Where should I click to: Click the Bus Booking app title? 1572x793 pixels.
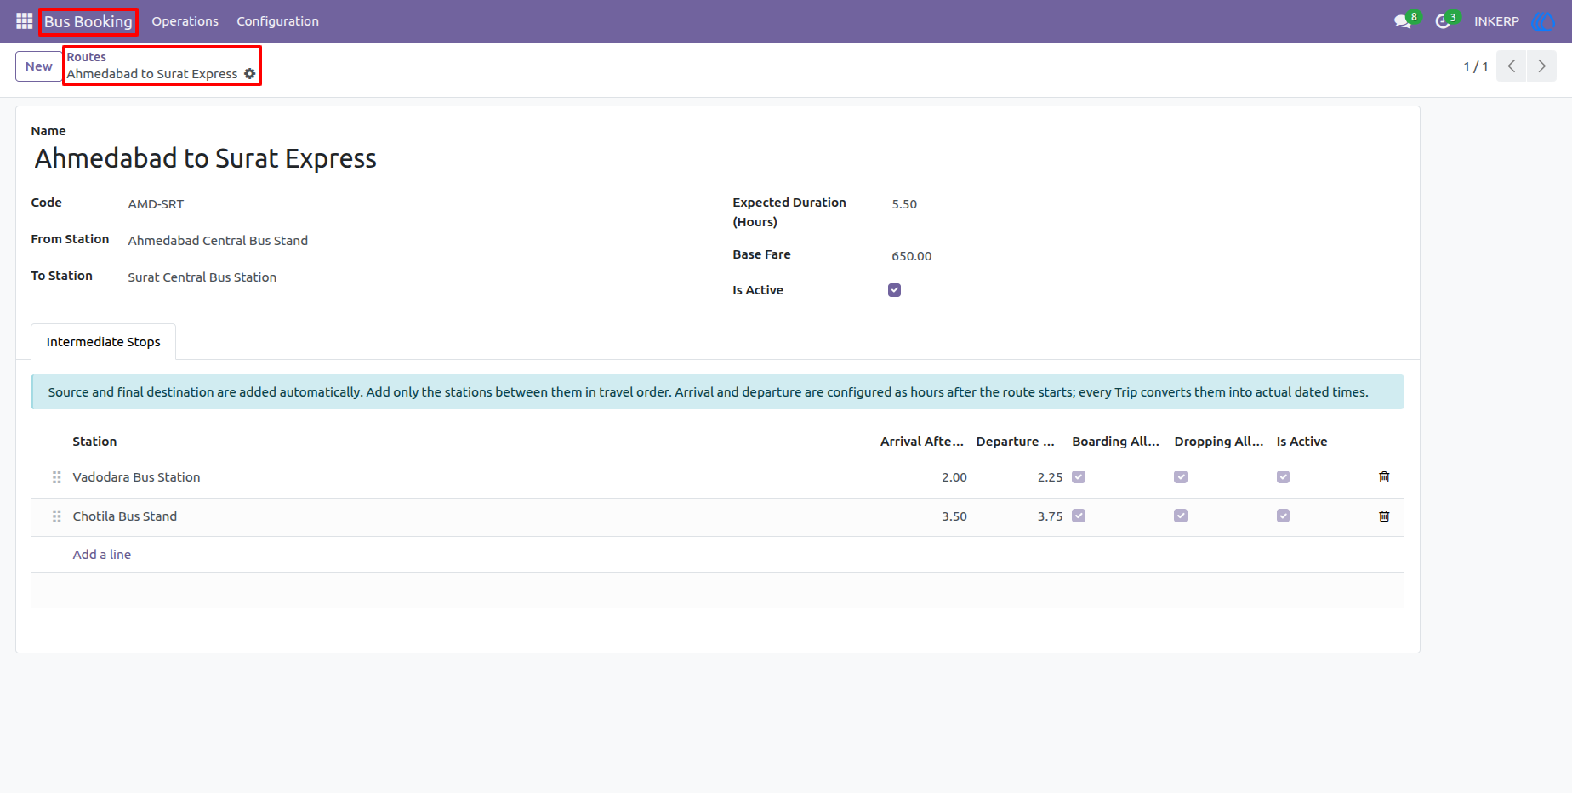[88, 21]
